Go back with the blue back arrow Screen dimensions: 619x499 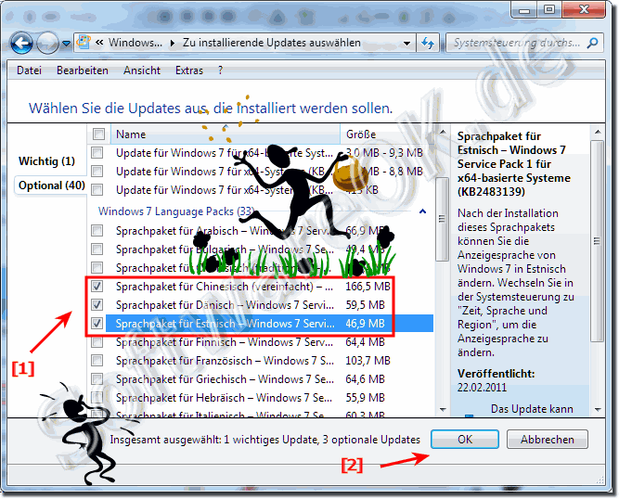(21, 43)
